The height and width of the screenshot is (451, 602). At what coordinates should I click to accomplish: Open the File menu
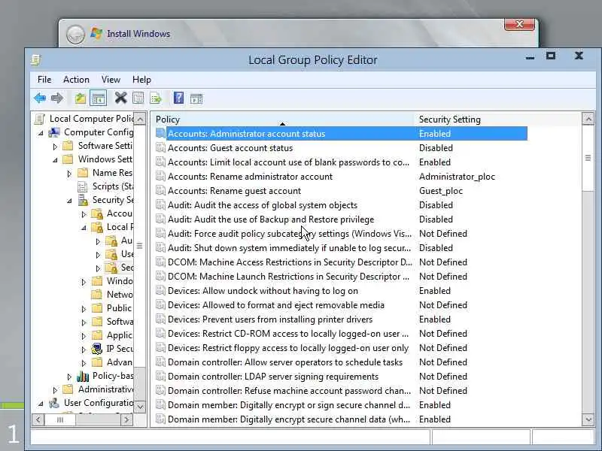pos(44,80)
